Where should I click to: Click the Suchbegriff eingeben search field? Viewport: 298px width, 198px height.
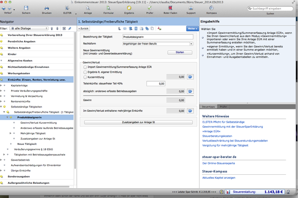270,9
